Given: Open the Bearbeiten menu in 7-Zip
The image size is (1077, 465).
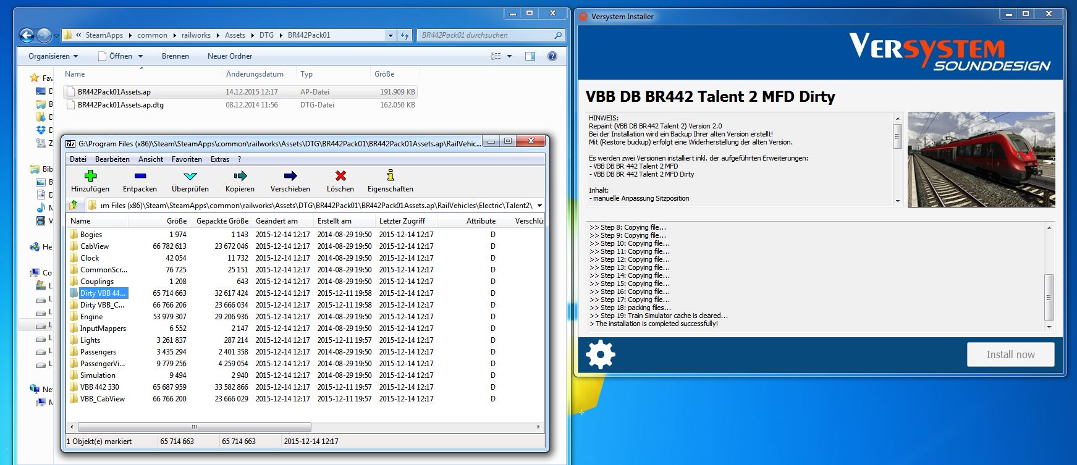Looking at the screenshot, I should [x=112, y=159].
